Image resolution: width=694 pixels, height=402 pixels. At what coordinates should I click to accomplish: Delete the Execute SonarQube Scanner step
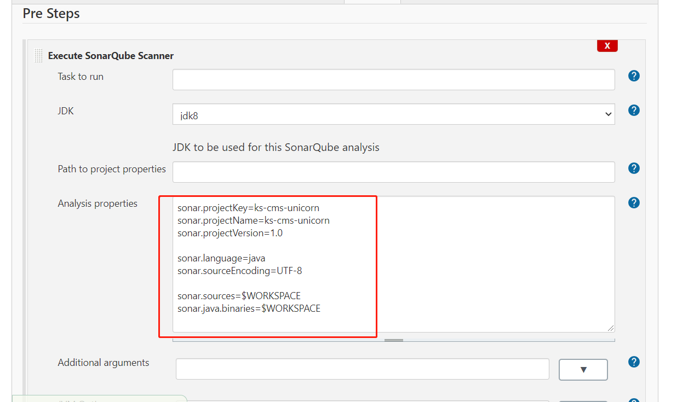tap(607, 46)
